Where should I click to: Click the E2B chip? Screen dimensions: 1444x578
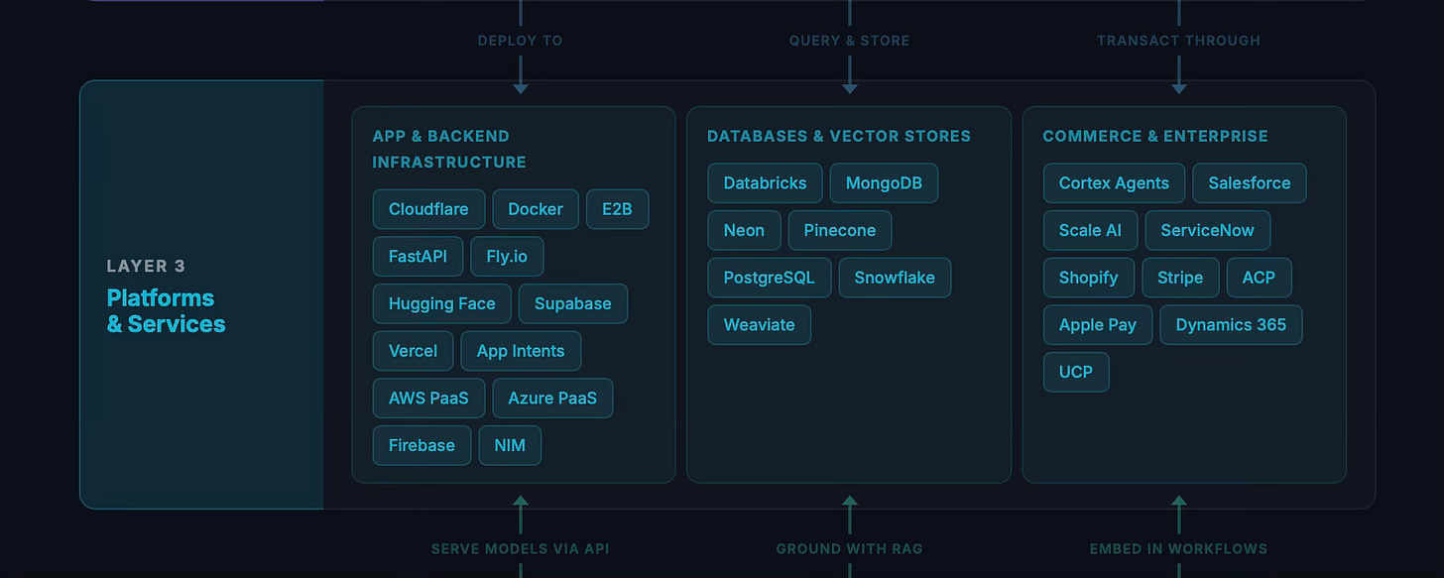pyautogui.click(x=617, y=209)
